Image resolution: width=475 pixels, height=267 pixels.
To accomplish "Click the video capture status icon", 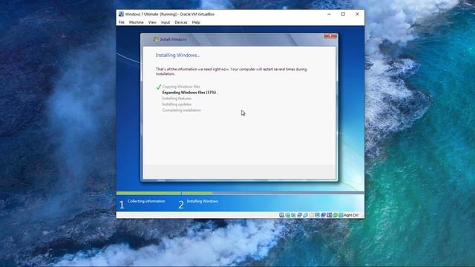I will coord(324,215).
